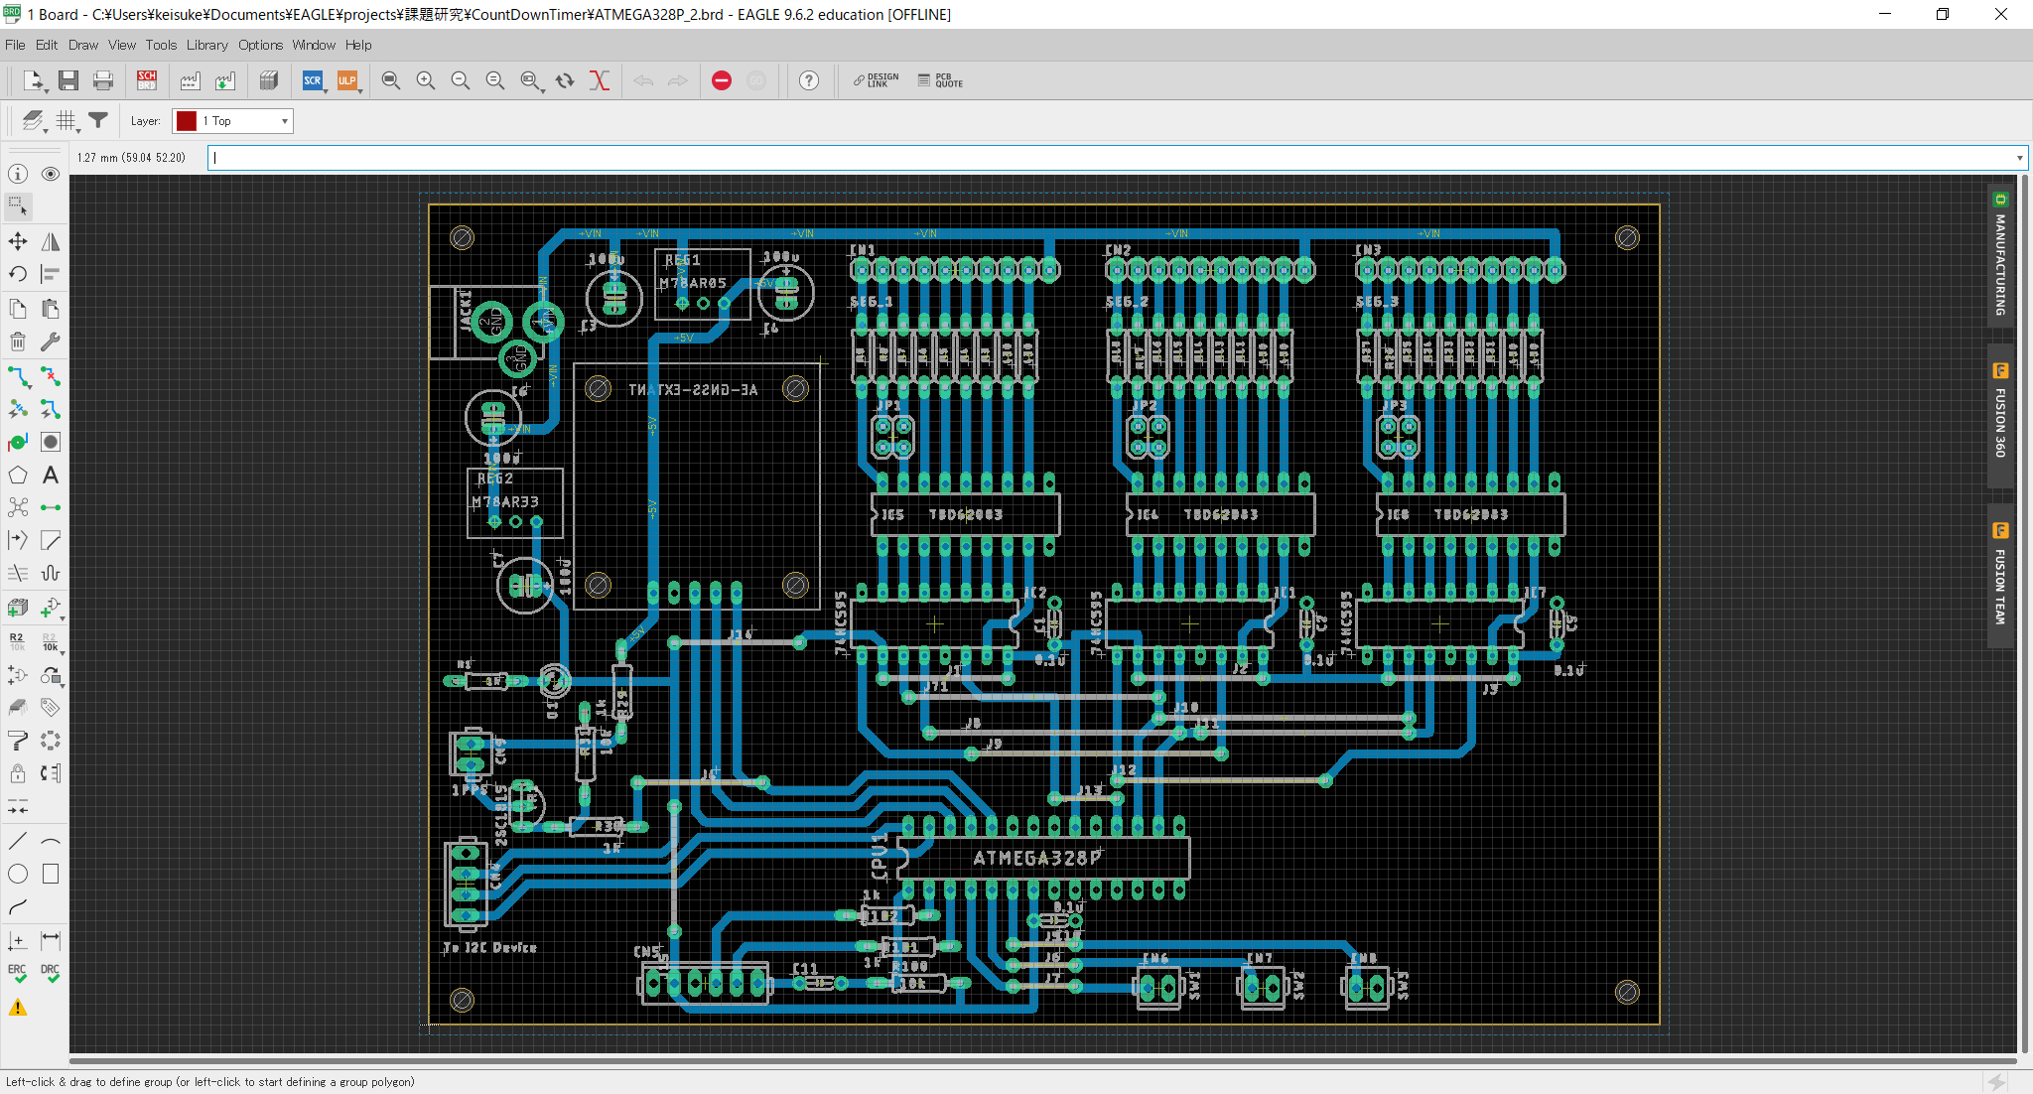Expand the grid settings dropdown arrow
The image size is (2033, 1094).
[78, 129]
